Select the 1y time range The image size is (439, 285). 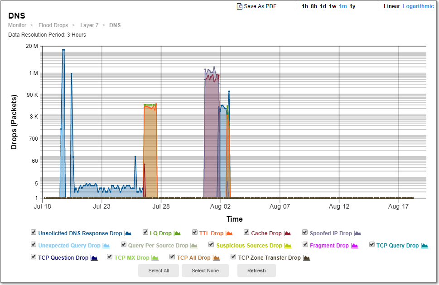click(x=352, y=6)
